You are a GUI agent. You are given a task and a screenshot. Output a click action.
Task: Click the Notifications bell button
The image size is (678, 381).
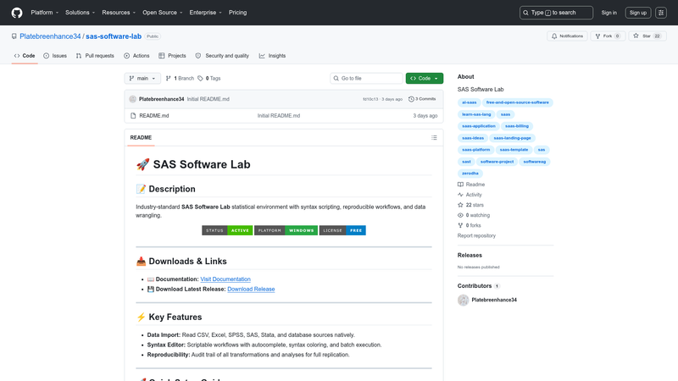(x=567, y=36)
